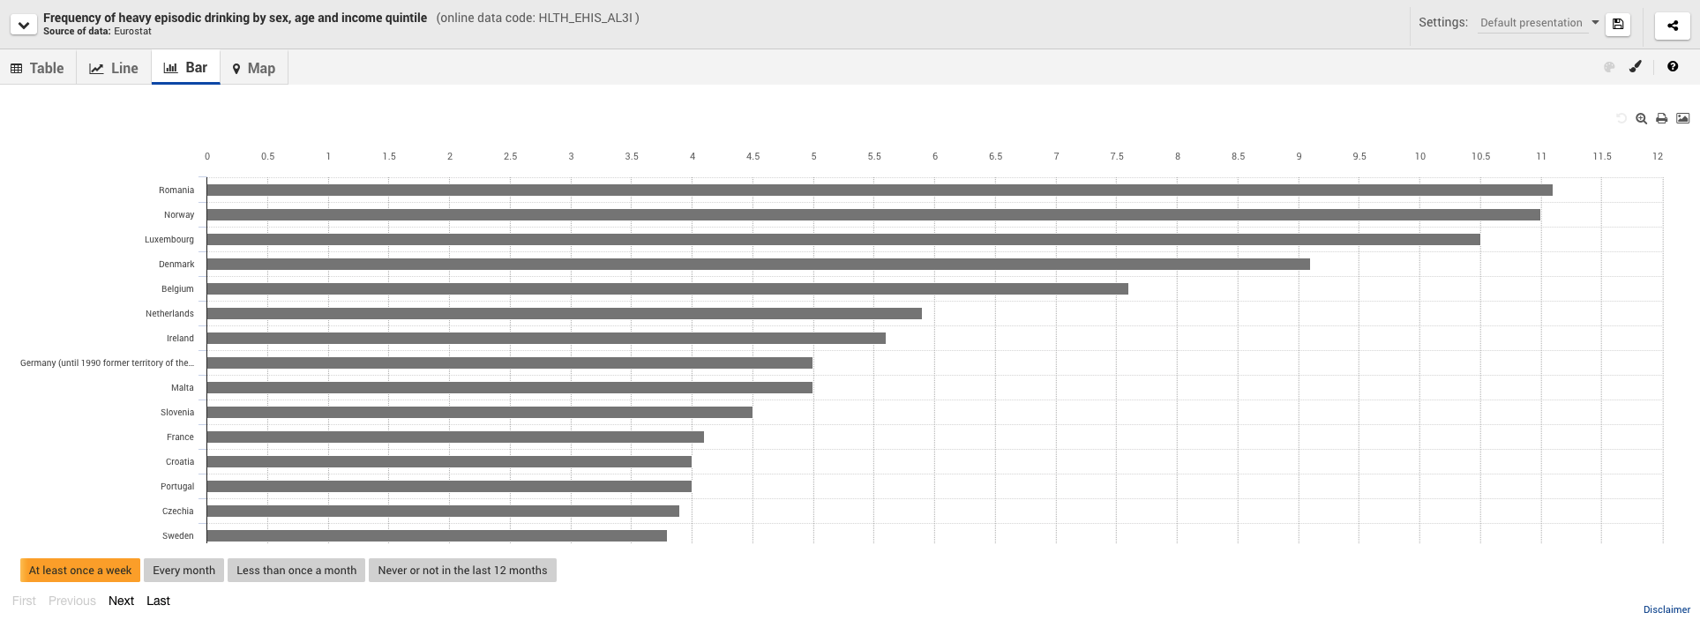Image resolution: width=1700 pixels, height=620 pixels.
Task: Expand the dataset title chevron
Action: point(24,25)
